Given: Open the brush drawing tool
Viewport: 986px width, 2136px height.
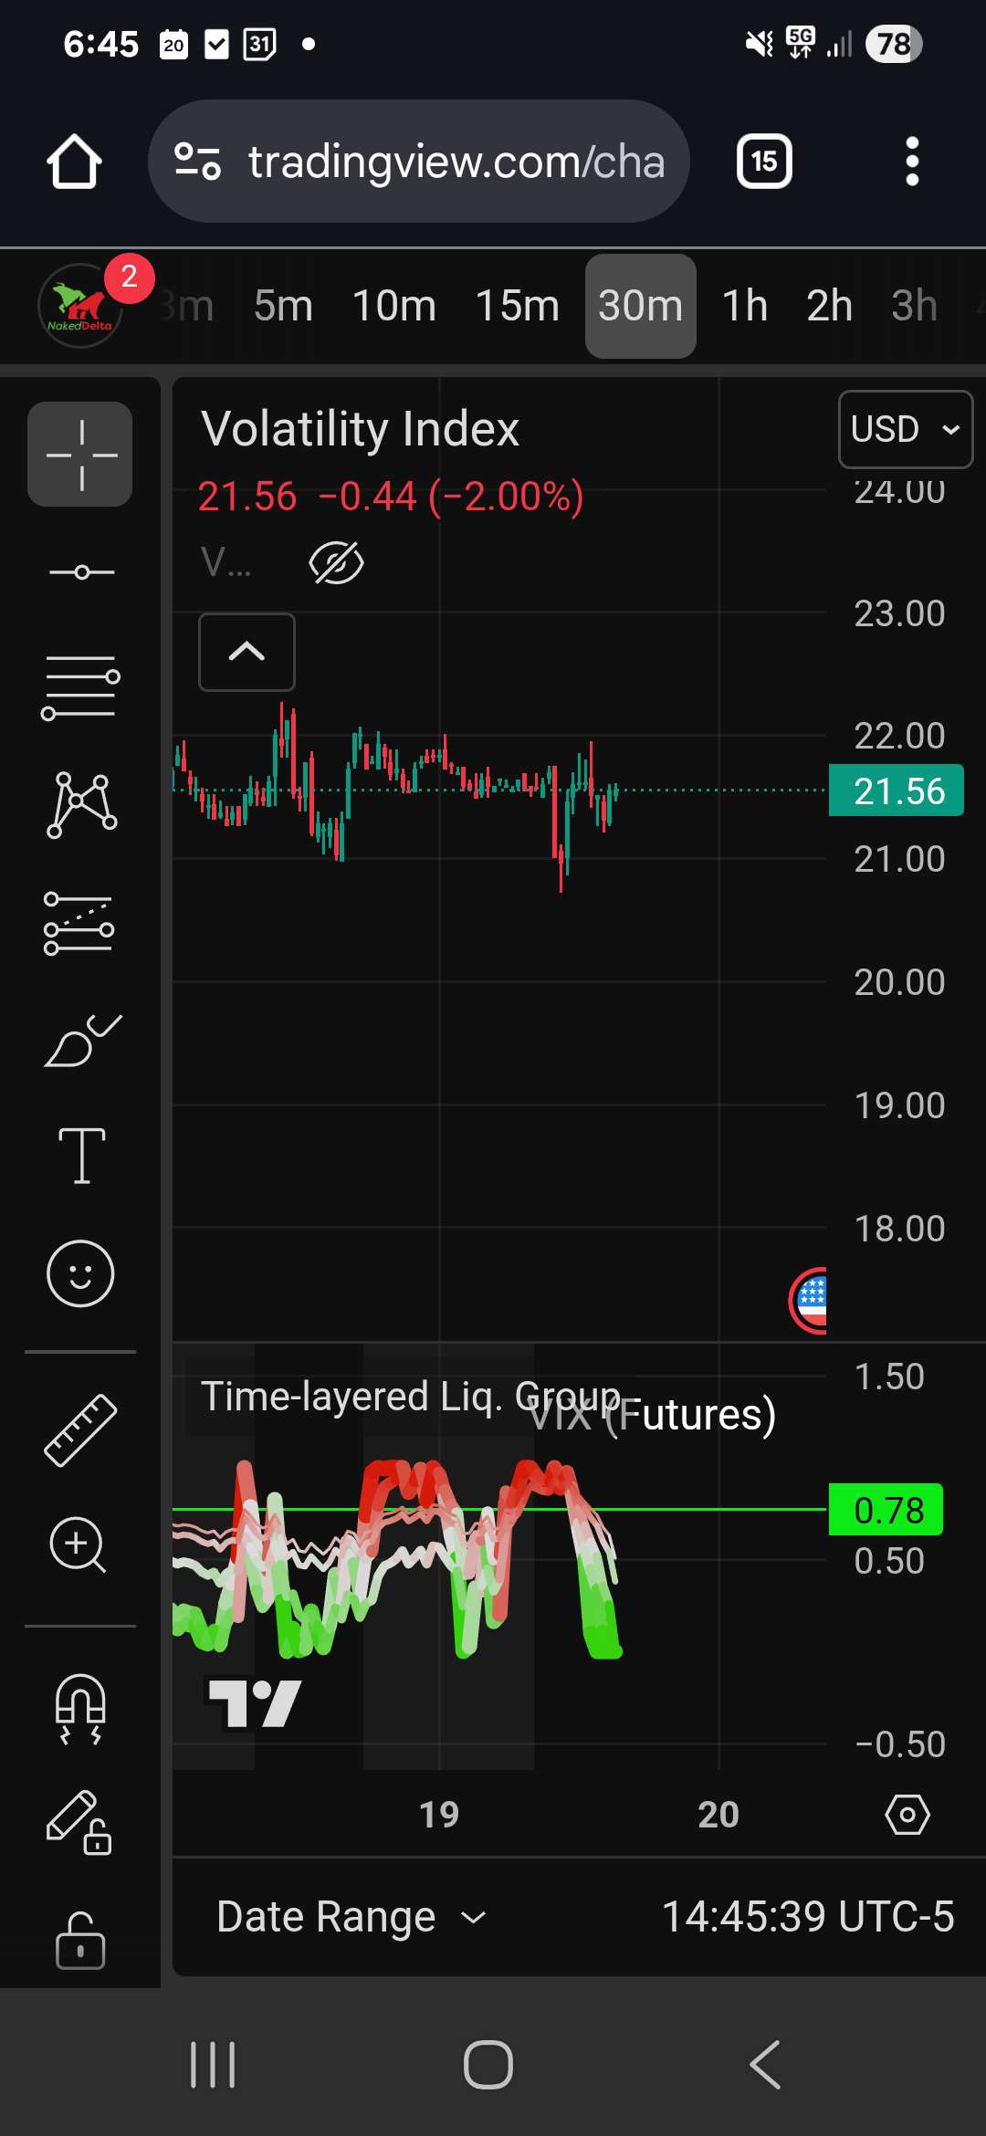Looking at the screenshot, I should (x=80, y=1041).
